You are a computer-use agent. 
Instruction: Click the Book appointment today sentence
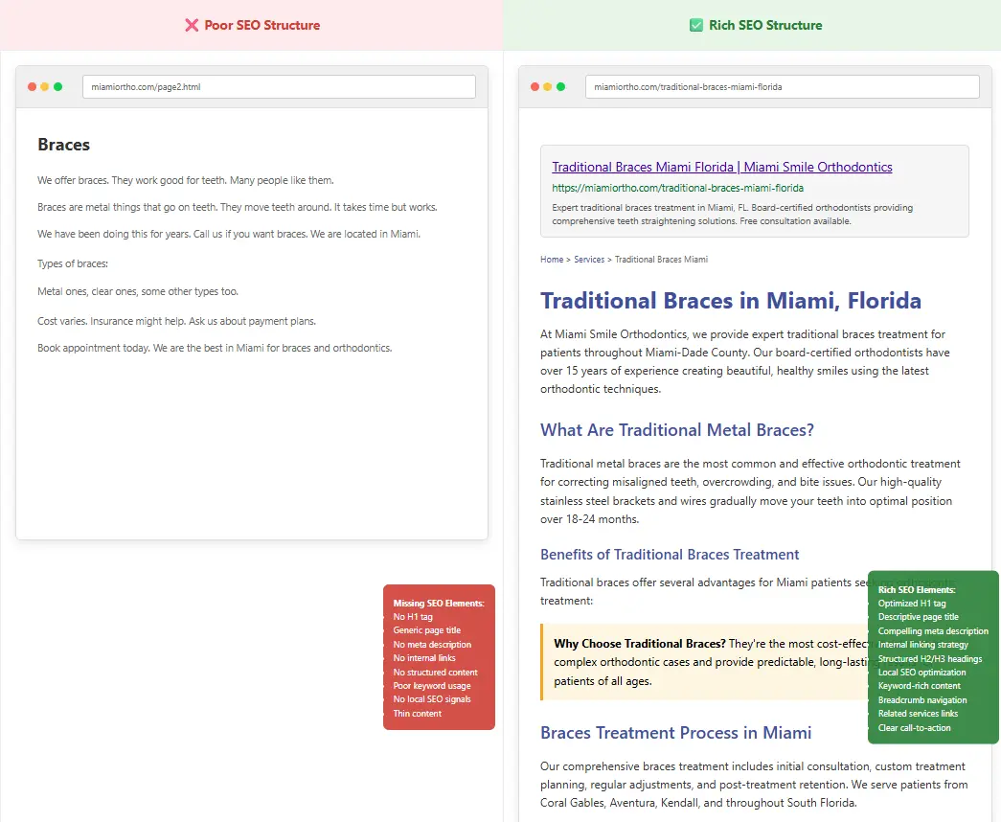(x=215, y=348)
